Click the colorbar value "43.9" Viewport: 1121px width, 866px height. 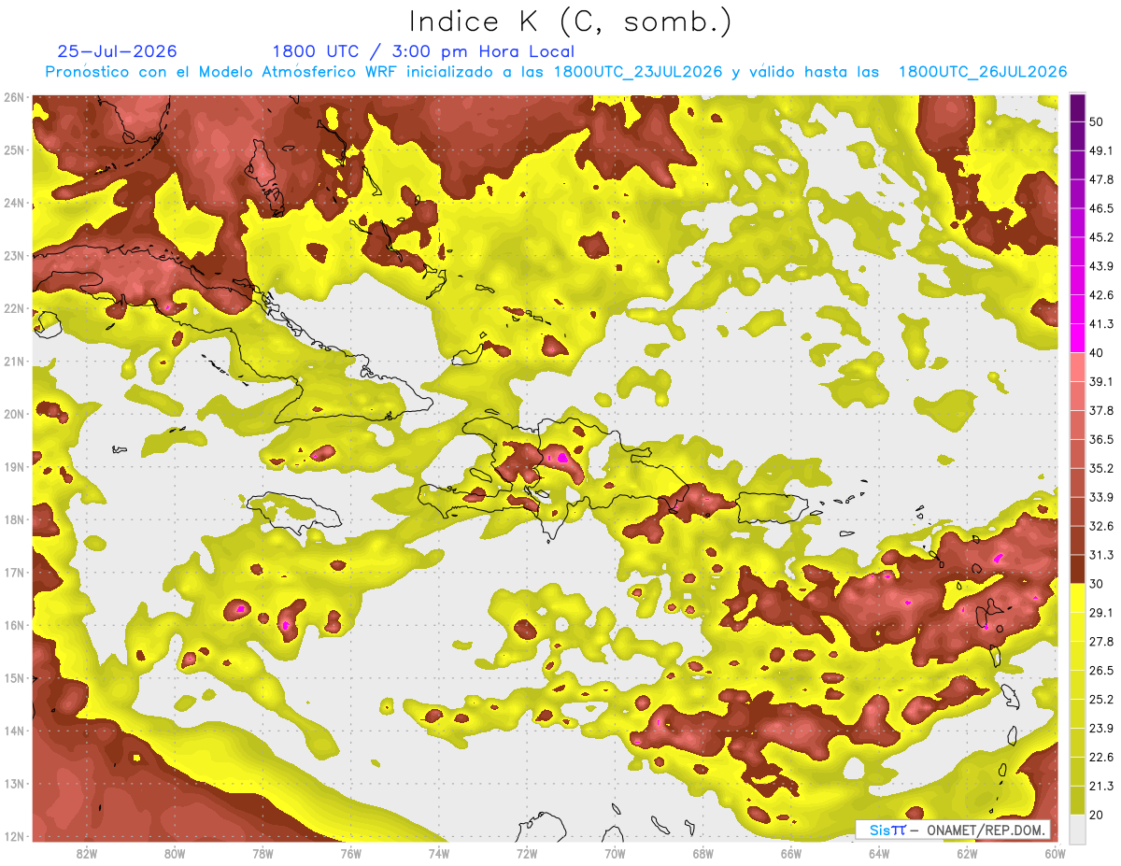point(1101,266)
